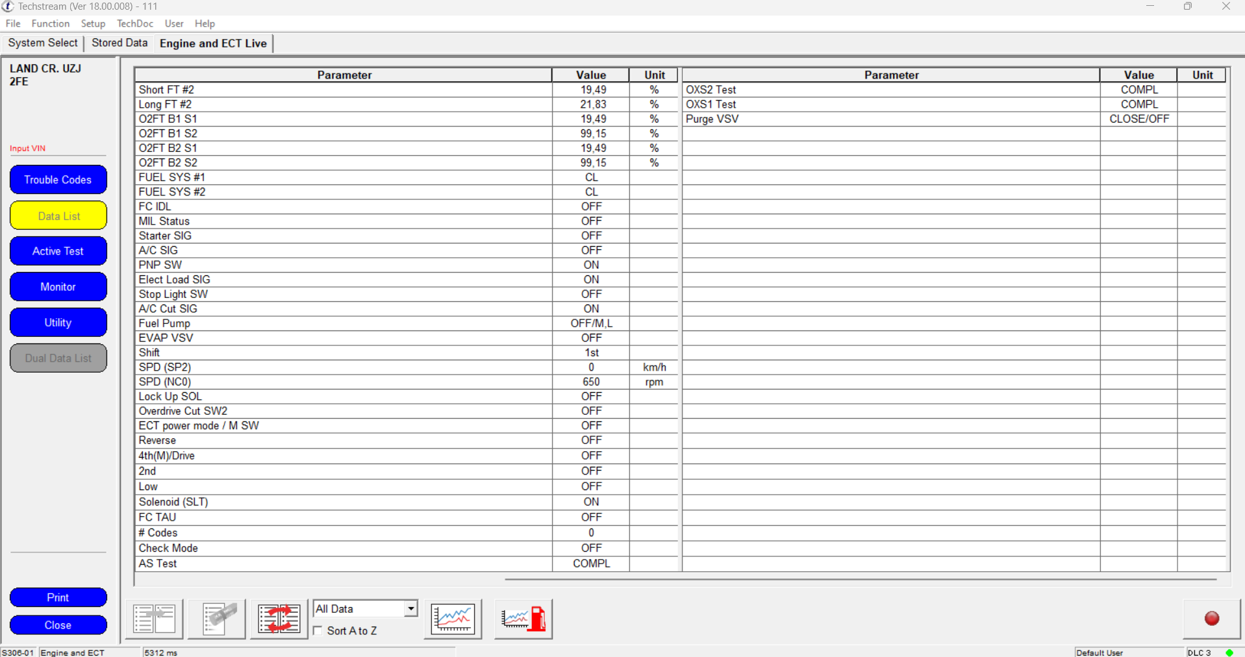Open the User menu
The image size is (1245, 657).
174,23
